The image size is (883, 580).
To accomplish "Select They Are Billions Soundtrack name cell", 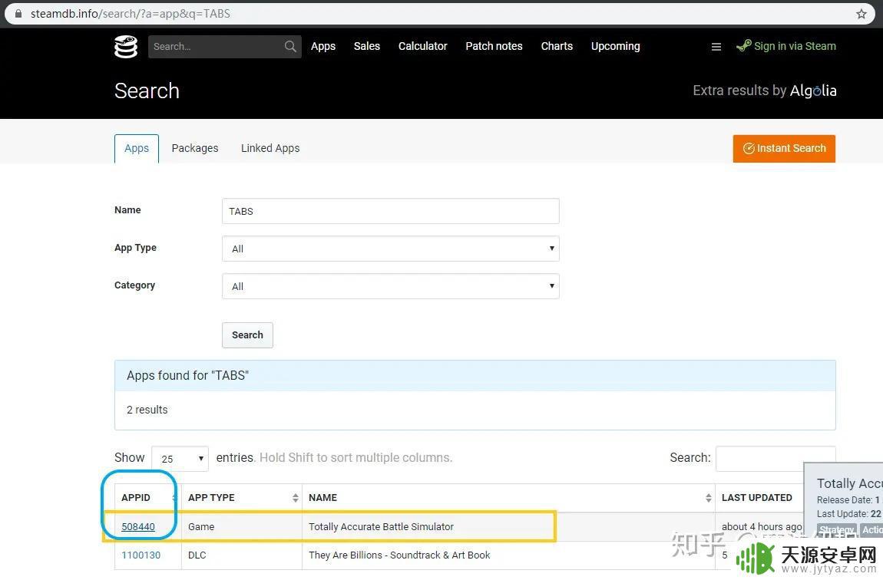I will (399, 555).
